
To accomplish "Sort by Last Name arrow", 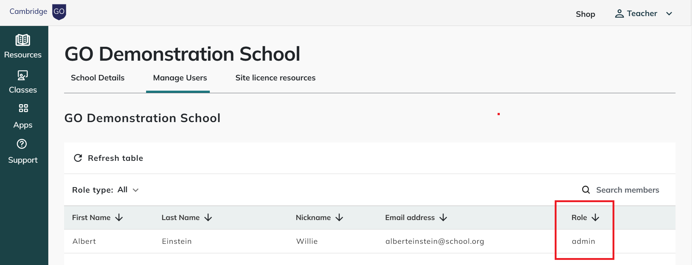I will coord(208,217).
